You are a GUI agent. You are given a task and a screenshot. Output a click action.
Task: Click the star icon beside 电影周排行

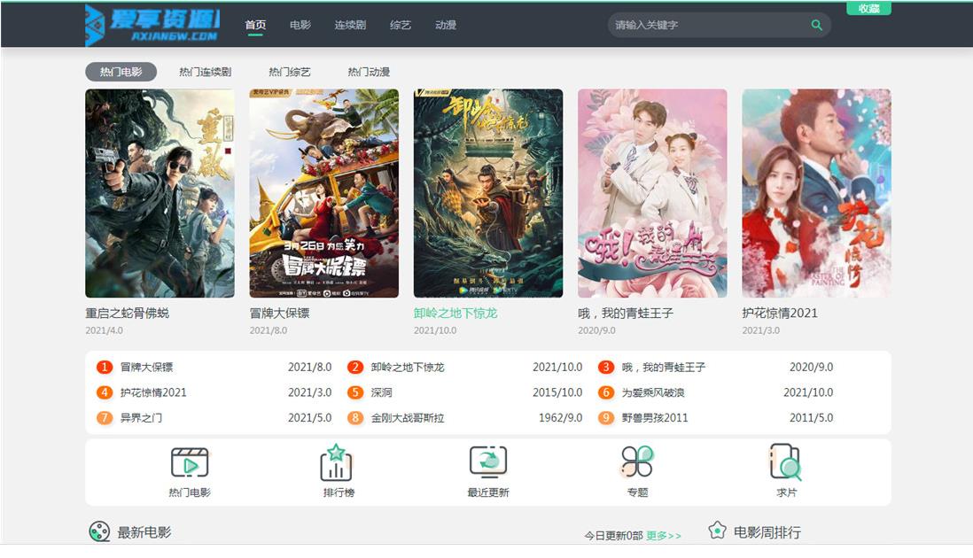click(717, 531)
